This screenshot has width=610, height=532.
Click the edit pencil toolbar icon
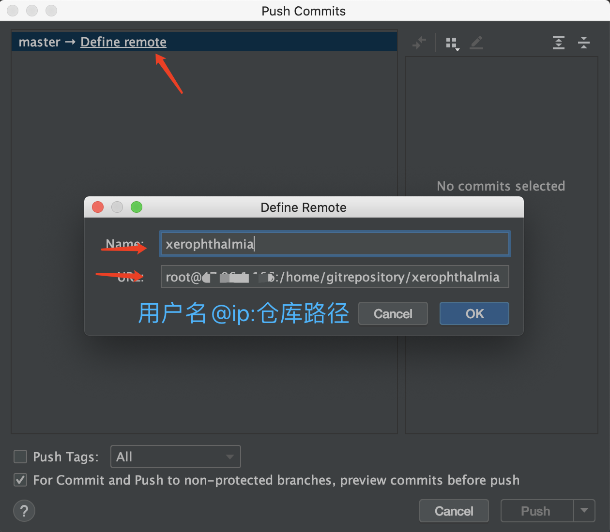coord(477,43)
